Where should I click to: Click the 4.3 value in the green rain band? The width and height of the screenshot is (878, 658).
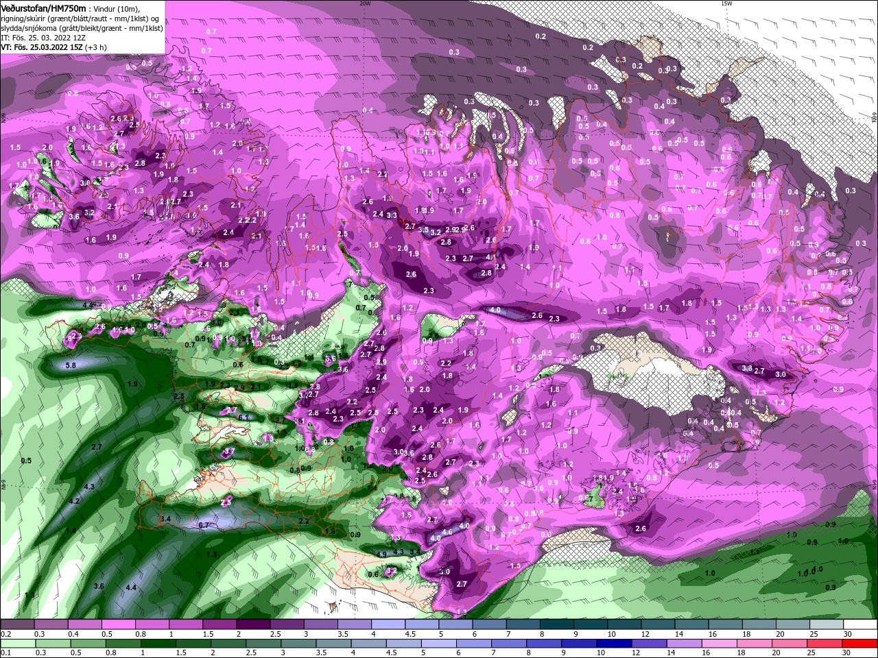pos(89,487)
